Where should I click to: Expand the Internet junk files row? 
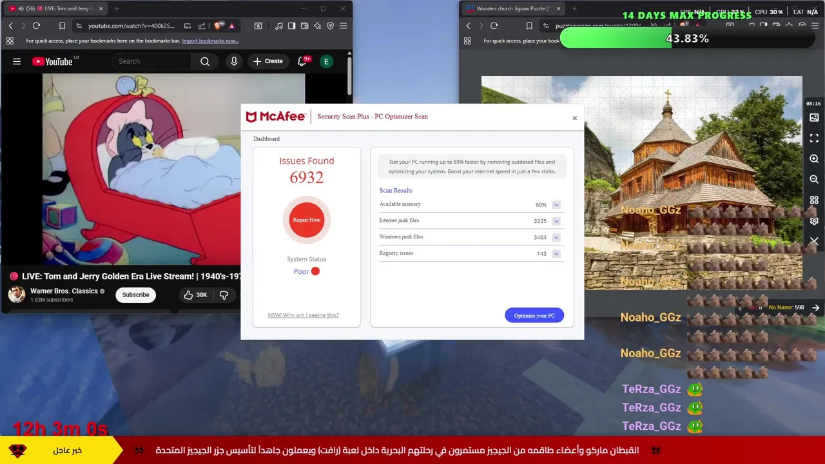click(556, 221)
